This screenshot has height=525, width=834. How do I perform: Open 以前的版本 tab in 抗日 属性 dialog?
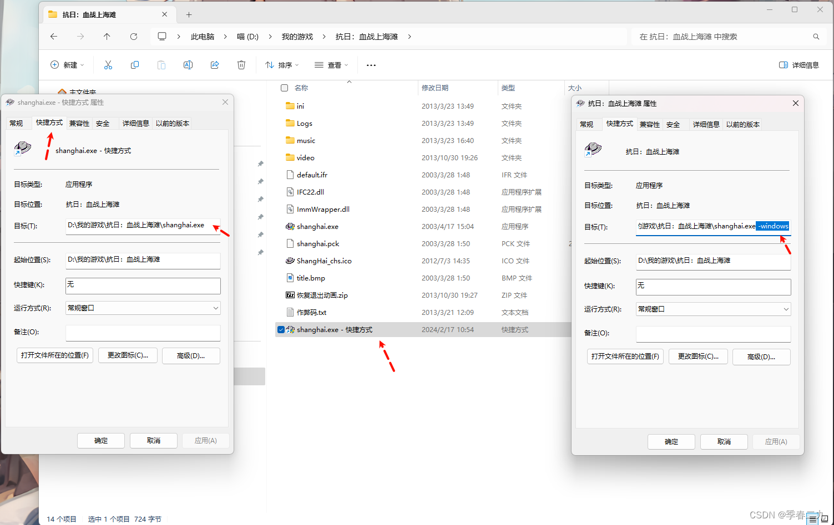pyautogui.click(x=743, y=124)
